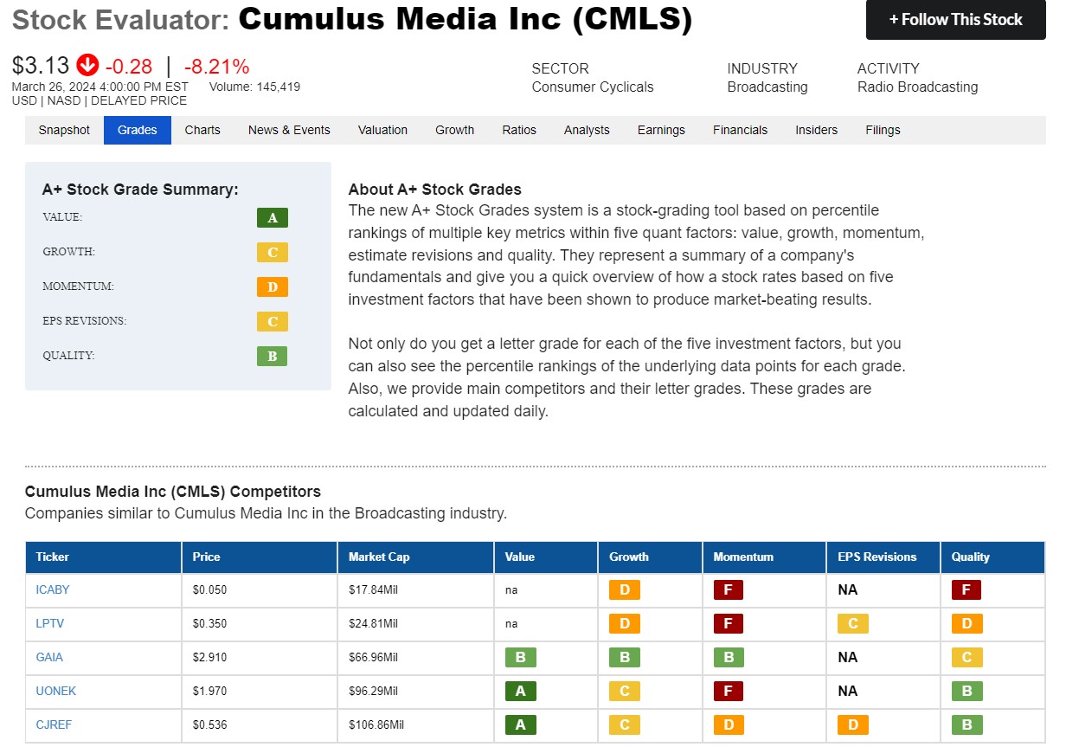Click the Radio Broadcasting activity text
The height and width of the screenshot is (747, 1066).
coord(917,87)
